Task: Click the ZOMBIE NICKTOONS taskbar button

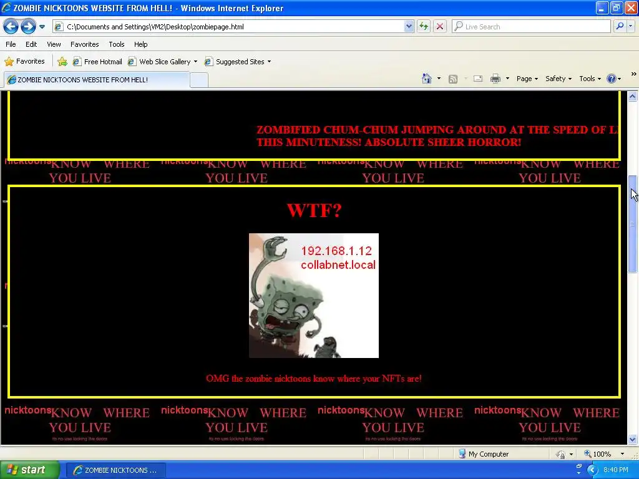Action: click(115, 470)
